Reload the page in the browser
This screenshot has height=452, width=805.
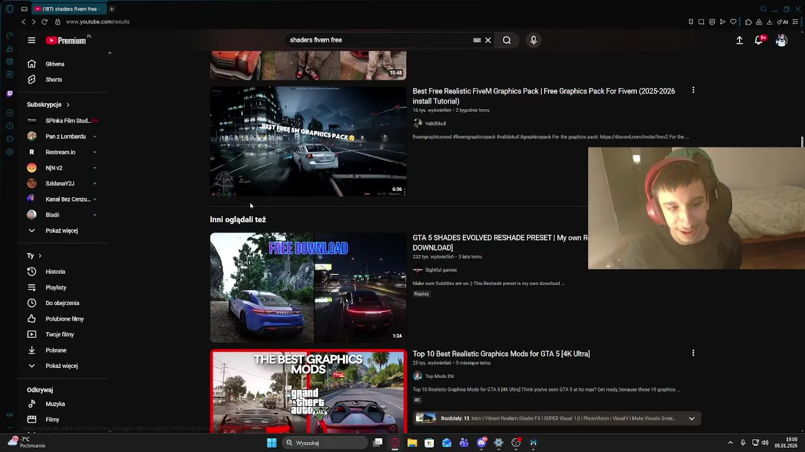[45, 21]
